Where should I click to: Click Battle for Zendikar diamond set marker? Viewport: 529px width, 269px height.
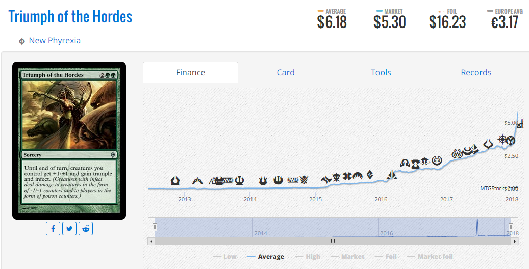click(370, 176)
